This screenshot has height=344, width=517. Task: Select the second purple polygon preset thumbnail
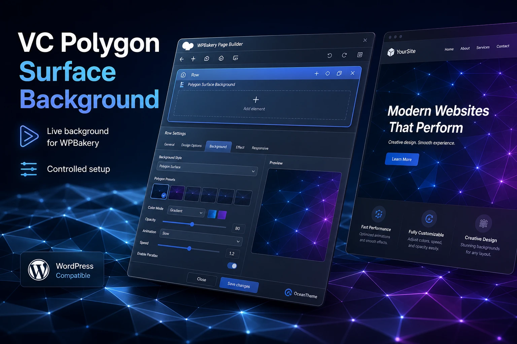tap(177, 193)
